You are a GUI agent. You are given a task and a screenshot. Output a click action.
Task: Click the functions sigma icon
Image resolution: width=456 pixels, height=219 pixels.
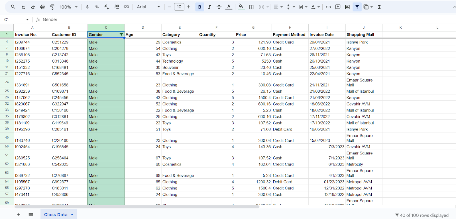pos(379,7)
